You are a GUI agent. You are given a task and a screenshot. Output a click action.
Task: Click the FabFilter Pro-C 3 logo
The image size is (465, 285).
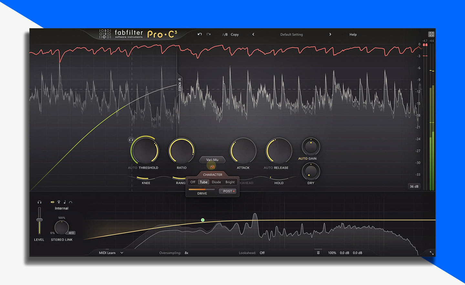point(138,34)
